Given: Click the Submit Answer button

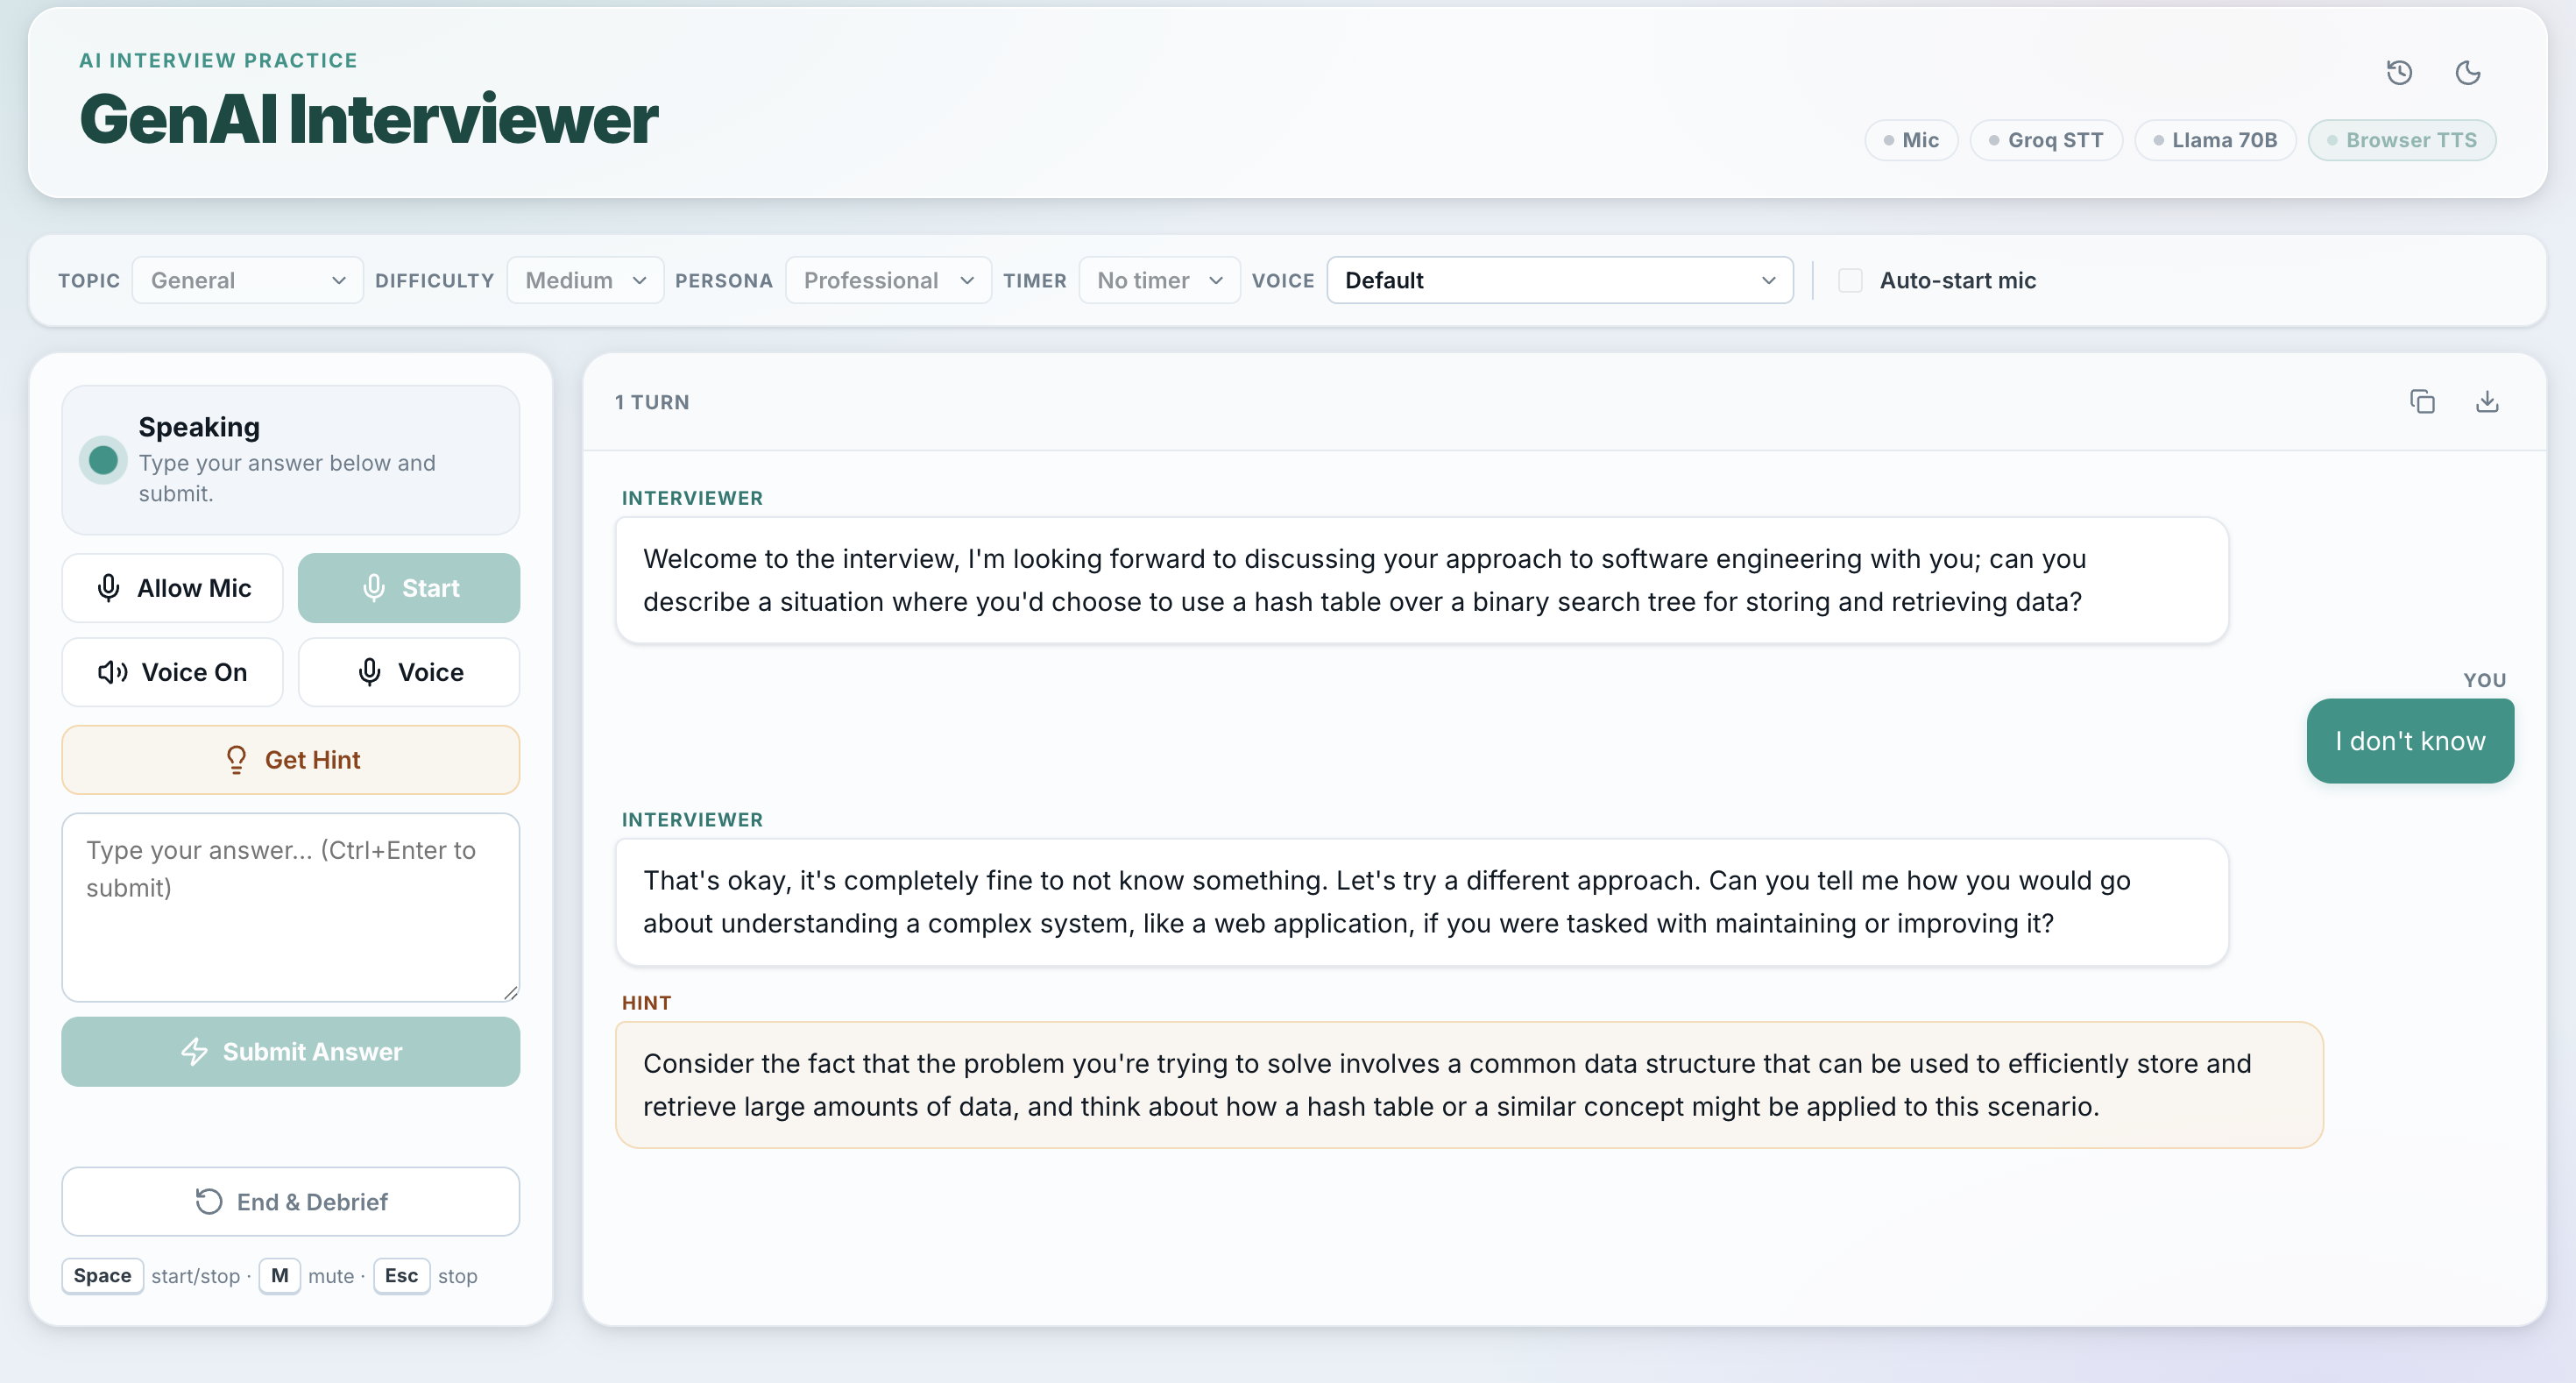Looking at the screenshot, I should coord(291,1052).
